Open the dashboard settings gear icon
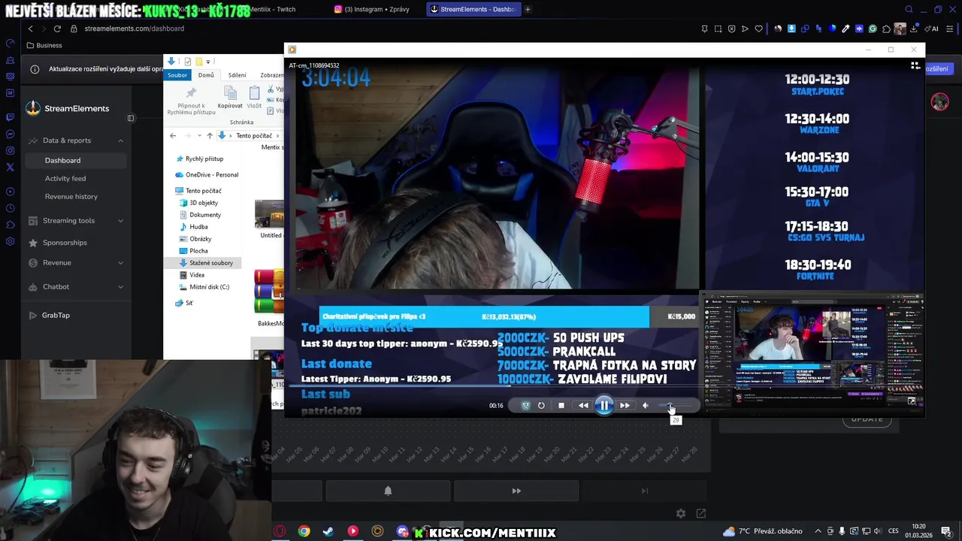The image size is (962, 541). point(681,513)
